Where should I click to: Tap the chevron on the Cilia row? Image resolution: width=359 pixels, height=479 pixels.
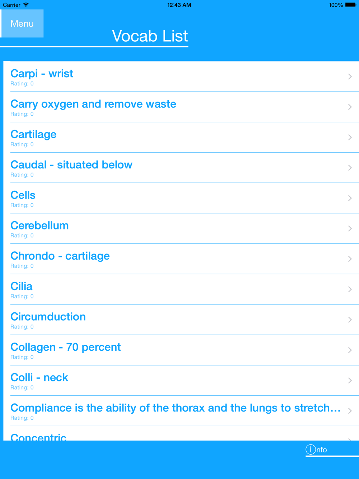350,289
